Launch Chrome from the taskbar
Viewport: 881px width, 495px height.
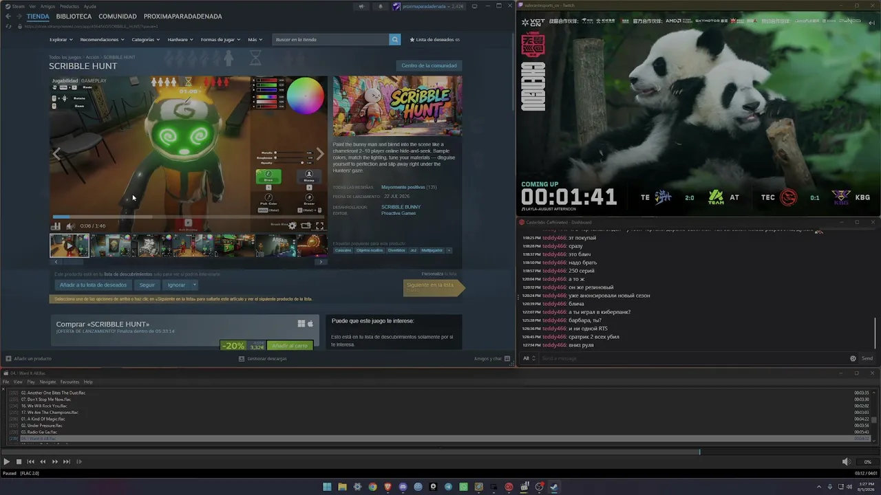pos(372,487)
